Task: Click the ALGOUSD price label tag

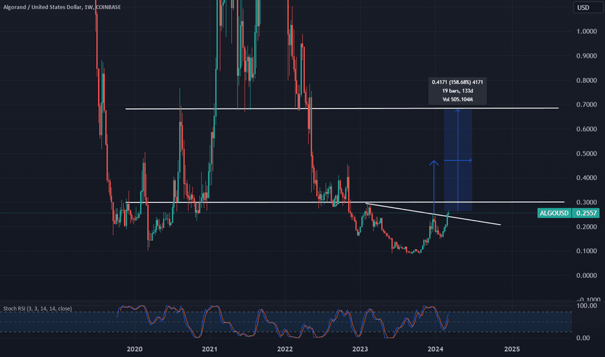Action: [x=554, y=213]
